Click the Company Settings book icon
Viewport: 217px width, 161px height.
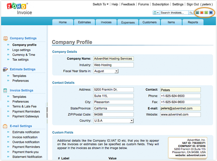5,38
